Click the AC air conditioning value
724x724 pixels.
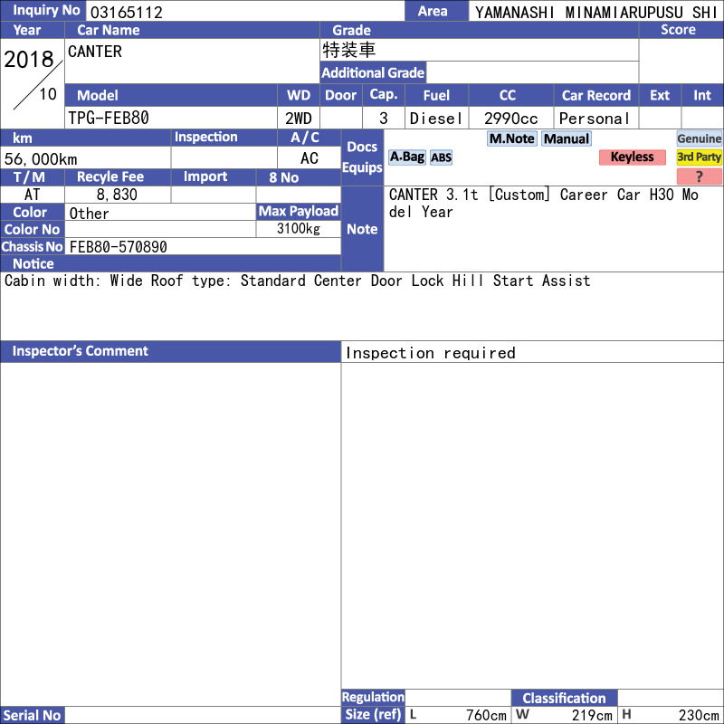click(310, 158)
